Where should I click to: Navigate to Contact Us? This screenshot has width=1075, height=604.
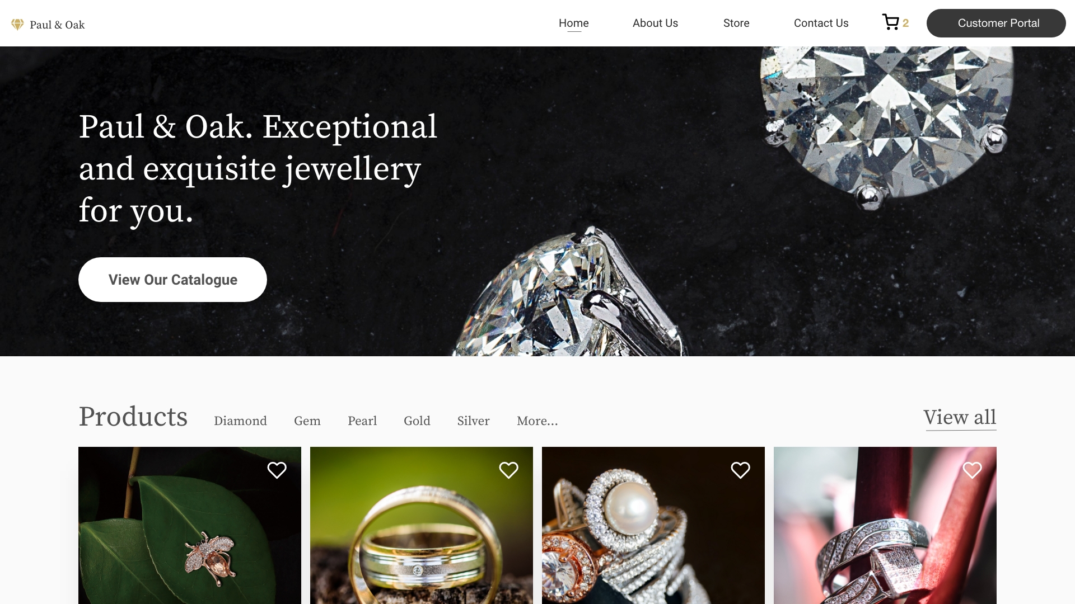pos(821,23)
